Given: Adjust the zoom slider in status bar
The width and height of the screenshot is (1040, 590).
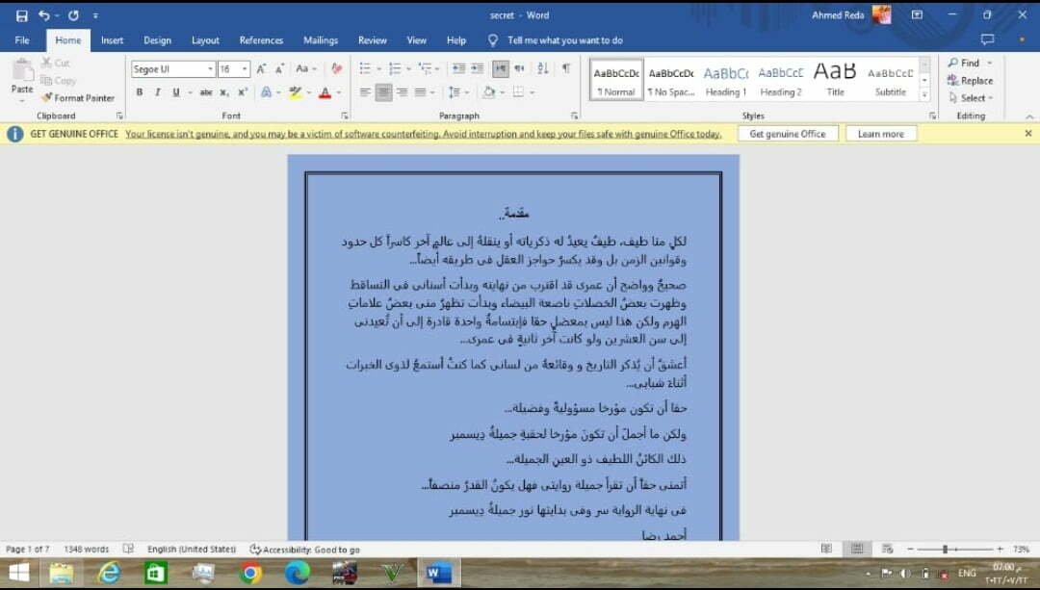Looking at the screenshot, I should coord(945,549).
